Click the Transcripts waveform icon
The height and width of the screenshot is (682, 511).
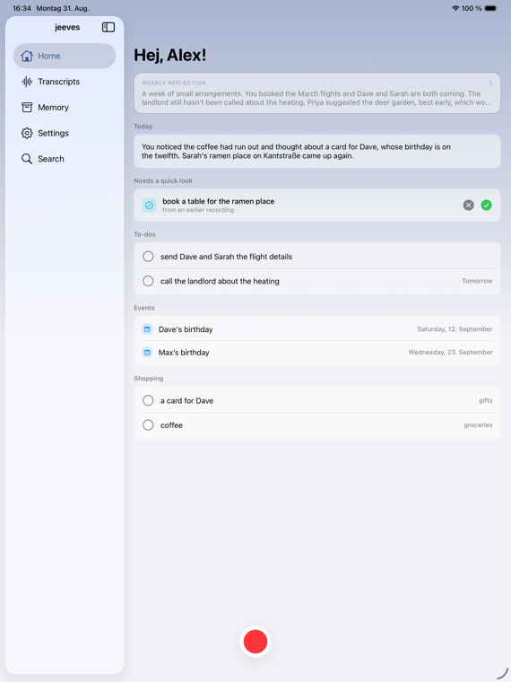(x=27, y=82)
